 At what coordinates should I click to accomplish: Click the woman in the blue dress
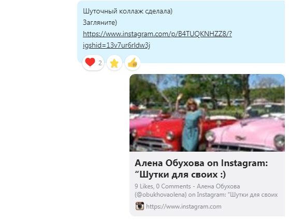click(193, 125)
